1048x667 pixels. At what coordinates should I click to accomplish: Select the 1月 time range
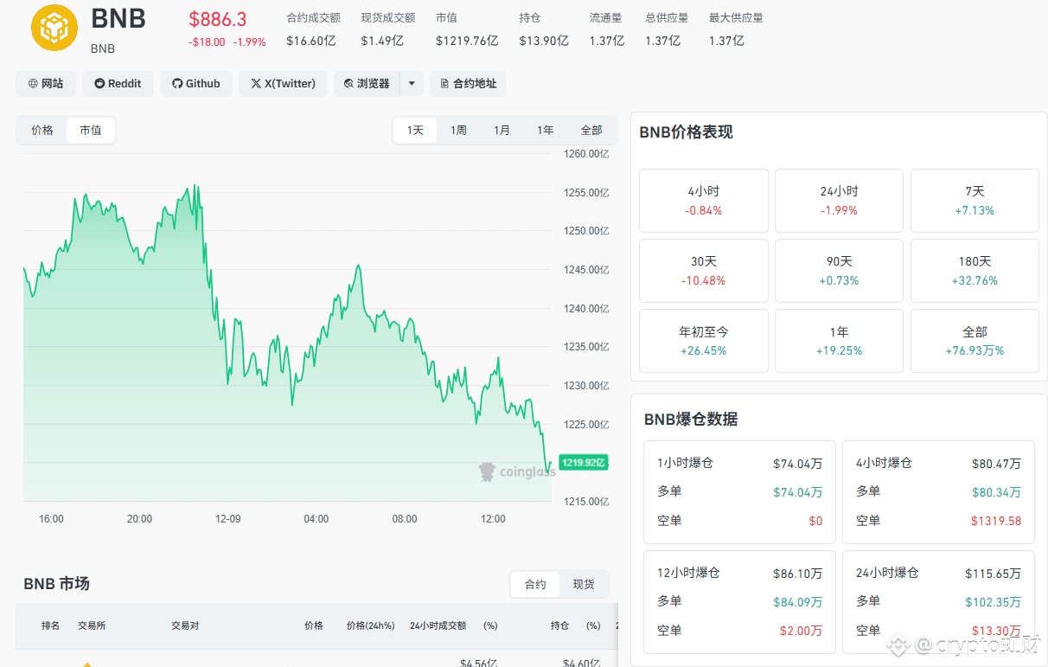pos(502,131)
